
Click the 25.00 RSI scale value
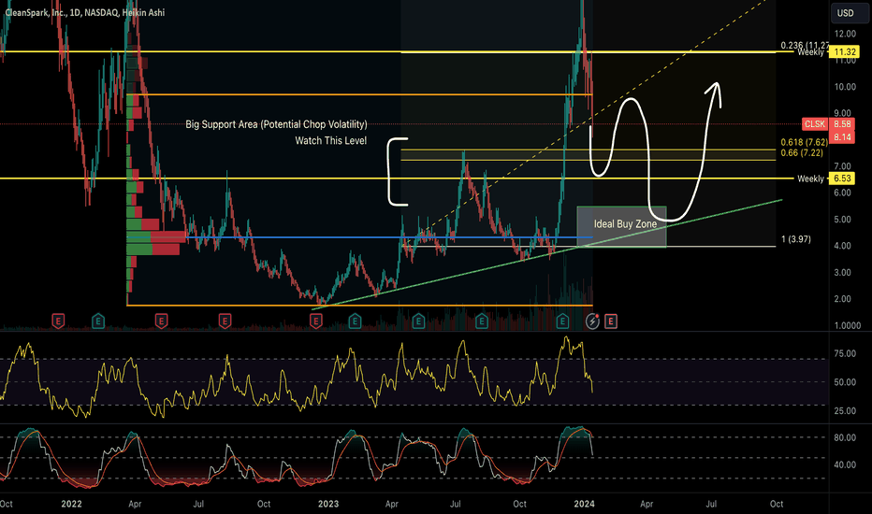(845, 411)
